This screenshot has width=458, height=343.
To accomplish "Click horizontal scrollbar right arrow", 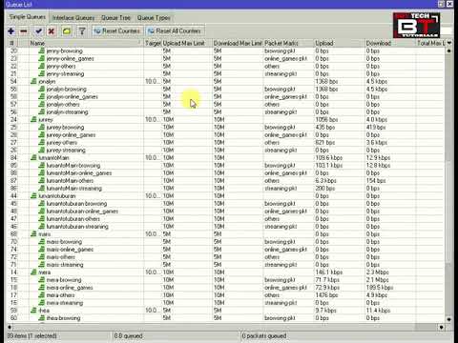I will (x=442, y=327).
